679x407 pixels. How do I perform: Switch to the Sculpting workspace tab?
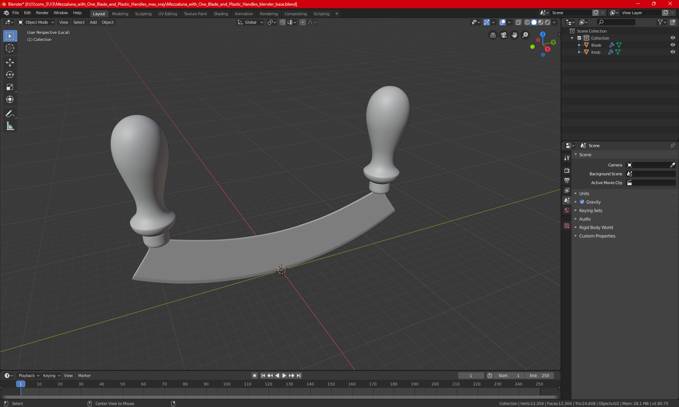[x=143, y=14]
